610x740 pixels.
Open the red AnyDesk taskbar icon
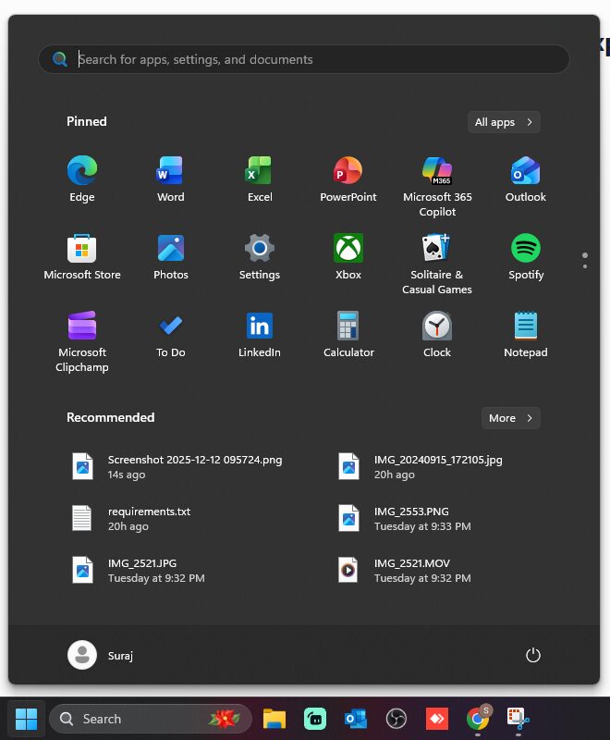[x=436, y=719]
